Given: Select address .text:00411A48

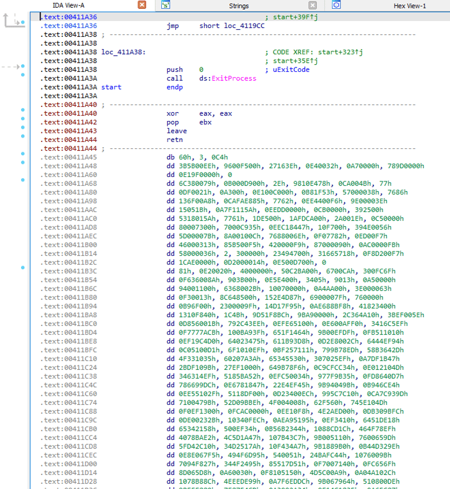Looking at the screenshot, I should coord(69,166).
